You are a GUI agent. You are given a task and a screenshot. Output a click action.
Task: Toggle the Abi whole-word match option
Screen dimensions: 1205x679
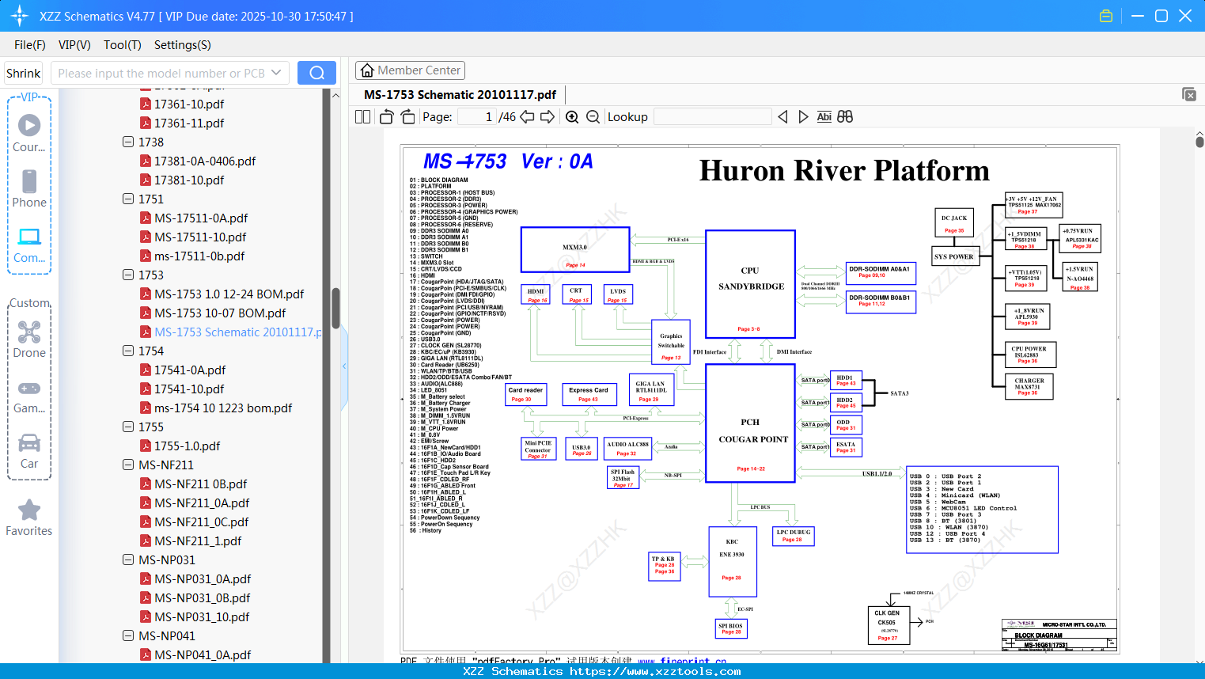(824, 117)
